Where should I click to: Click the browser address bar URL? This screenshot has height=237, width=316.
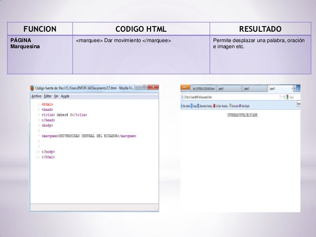(x=198, y=97)
